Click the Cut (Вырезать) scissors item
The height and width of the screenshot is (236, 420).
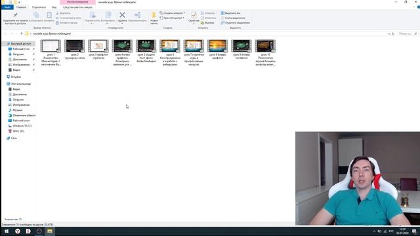pos(63,13)
